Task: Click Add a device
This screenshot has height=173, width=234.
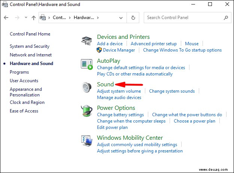Action: tap(110, 44)
